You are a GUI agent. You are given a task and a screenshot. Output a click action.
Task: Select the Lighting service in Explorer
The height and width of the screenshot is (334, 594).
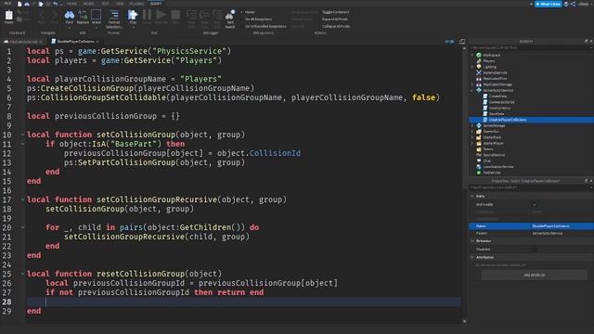(x=489, y=67)
